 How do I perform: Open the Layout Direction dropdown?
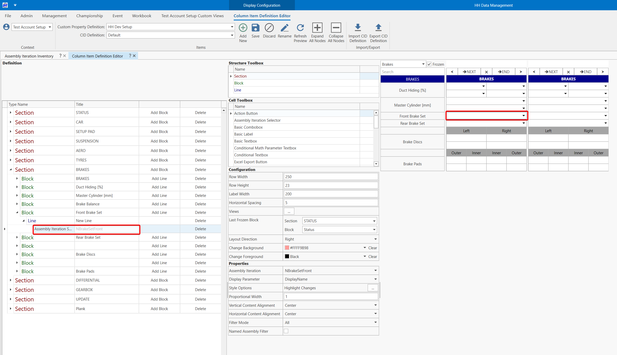tap(375, 239)
